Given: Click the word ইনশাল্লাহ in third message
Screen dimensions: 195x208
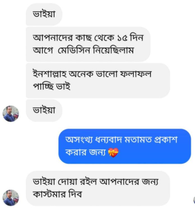Looking at the screenshot, I should click(x=50, y=74).
